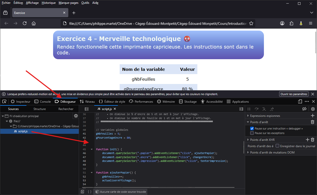Fold the init function at line 45
Screen dimensions: 317x195
[92, 149]
